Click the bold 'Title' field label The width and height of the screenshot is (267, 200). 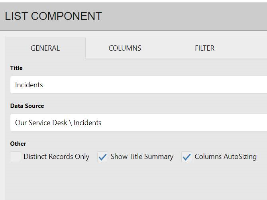[16, 68]
